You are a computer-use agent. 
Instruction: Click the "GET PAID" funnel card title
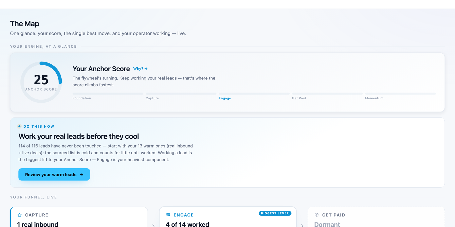(x=334, y=215)
